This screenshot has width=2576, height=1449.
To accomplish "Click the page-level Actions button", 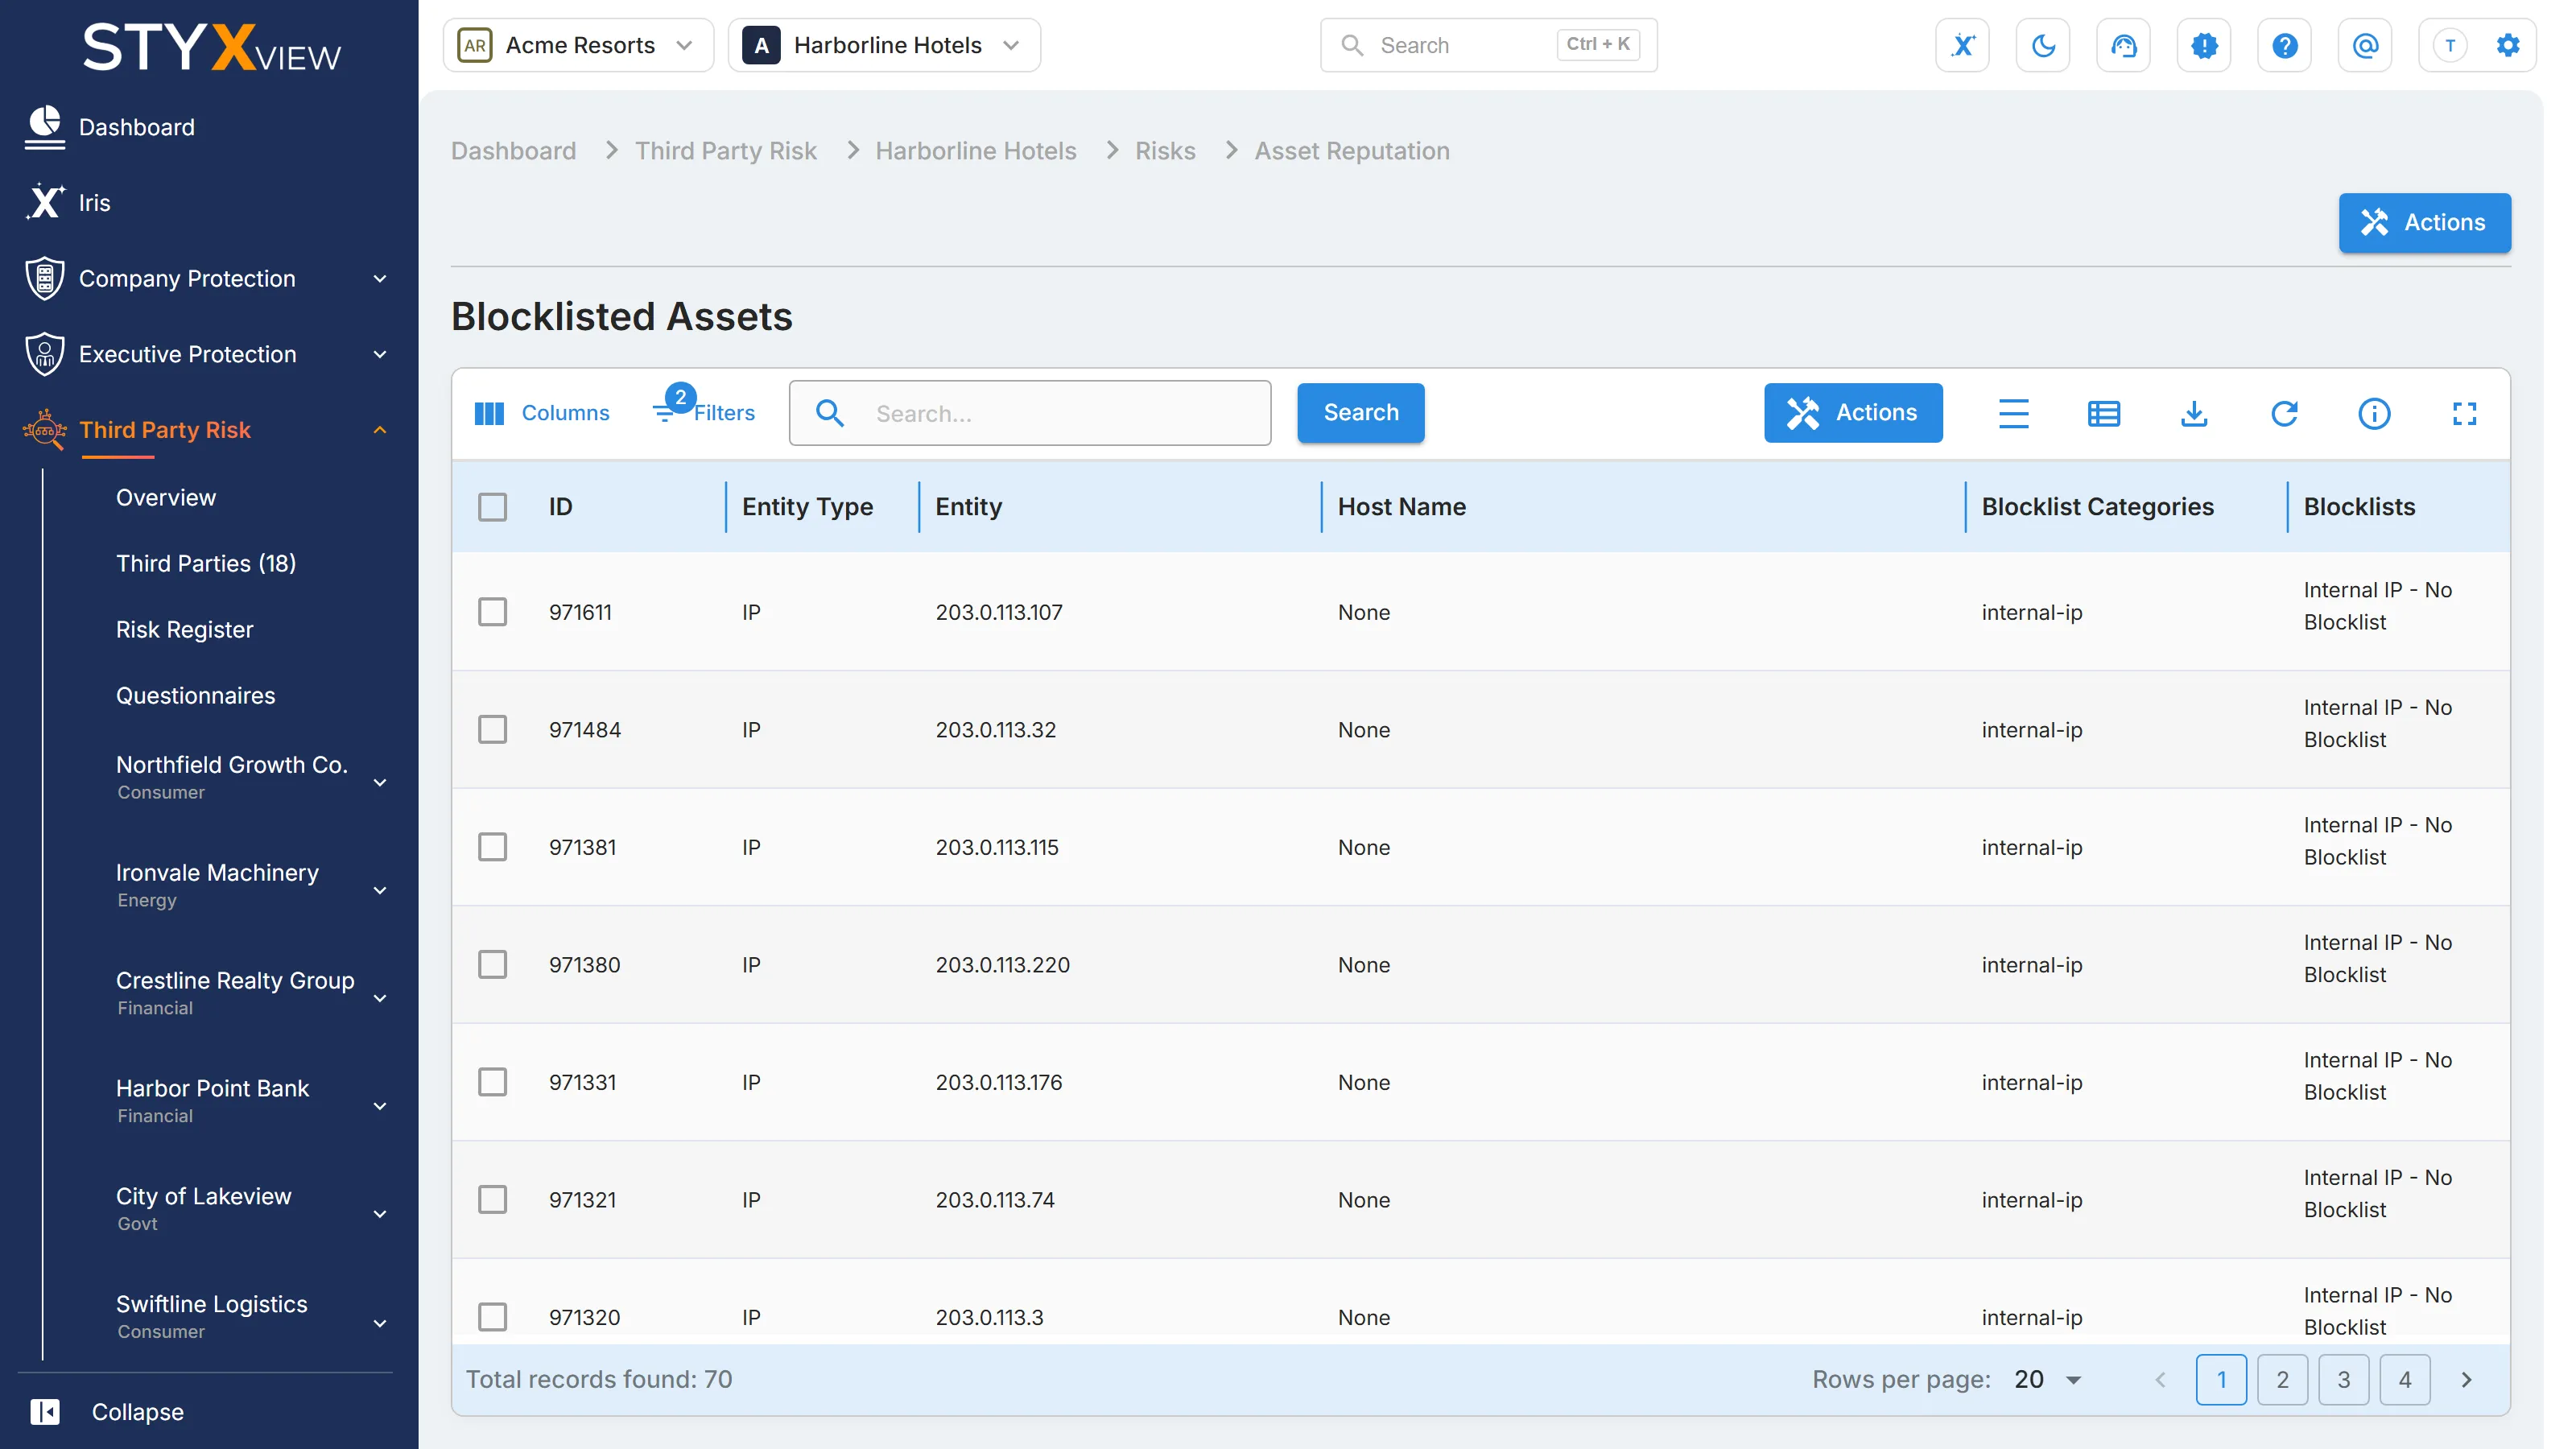I will point(2424,222).
